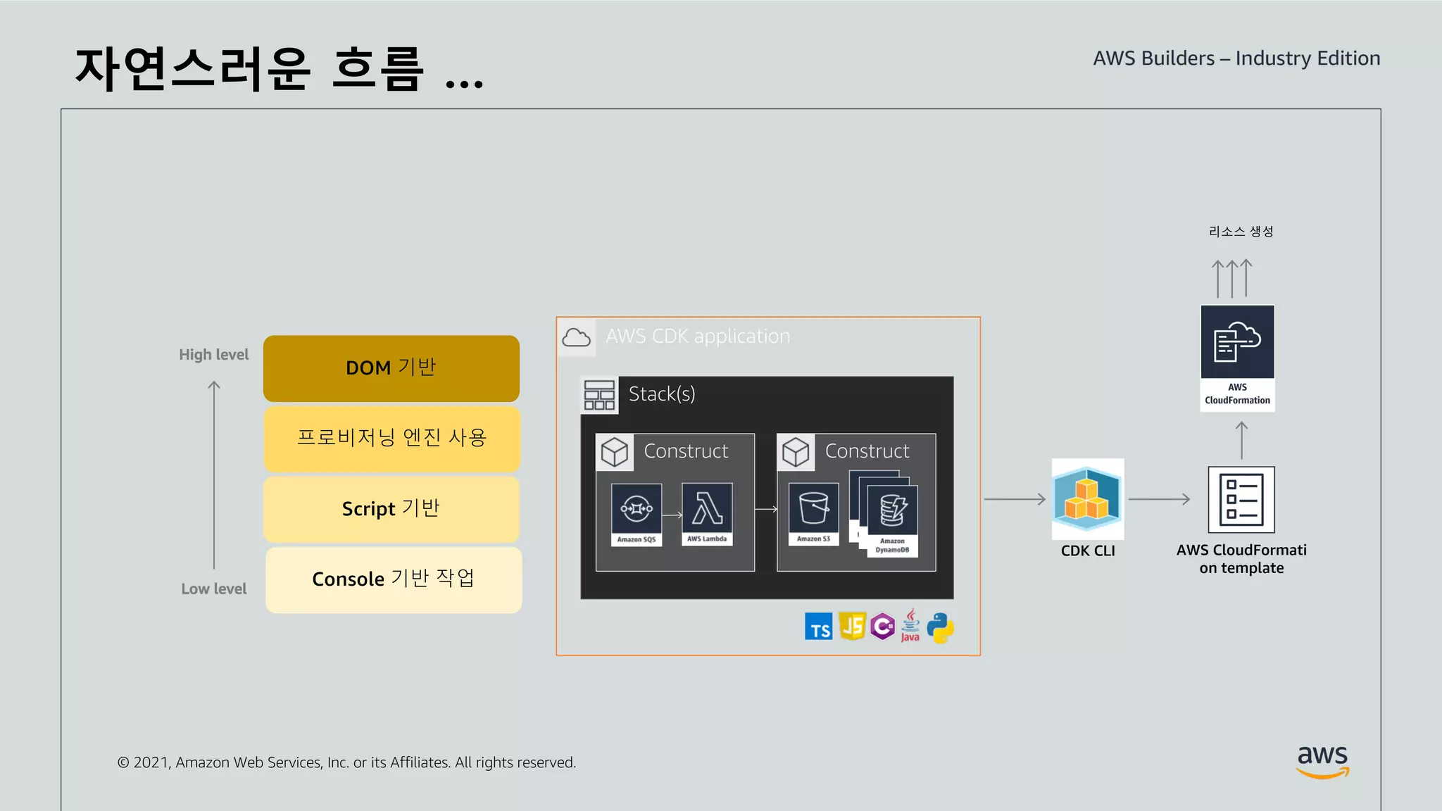Click the CDK CLI caption
1442x811 pixels.
(1088, 551)
